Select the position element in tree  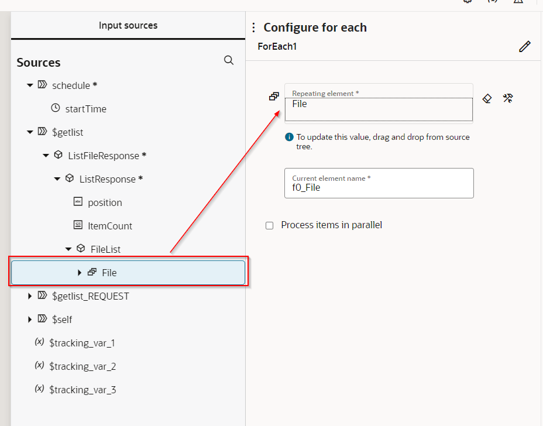click(105, 202)
